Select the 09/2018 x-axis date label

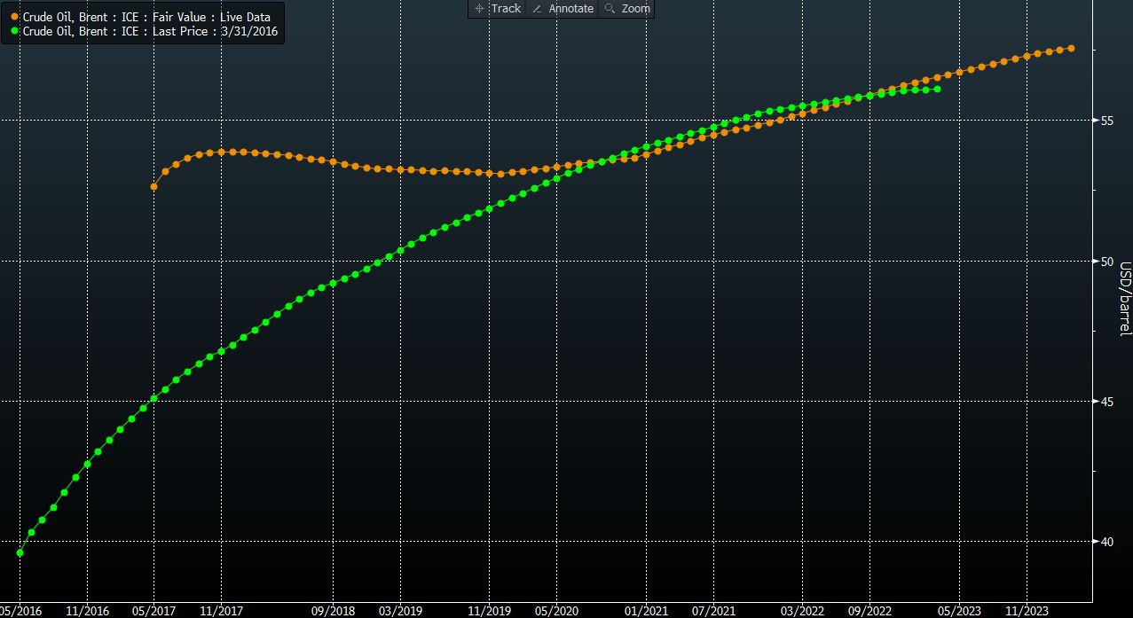point(333,610)
